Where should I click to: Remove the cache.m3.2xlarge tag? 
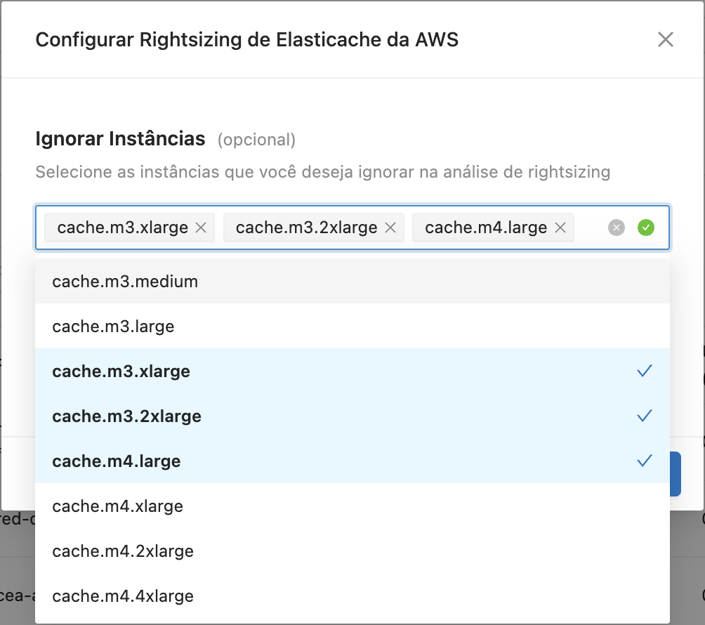(391, 228)
